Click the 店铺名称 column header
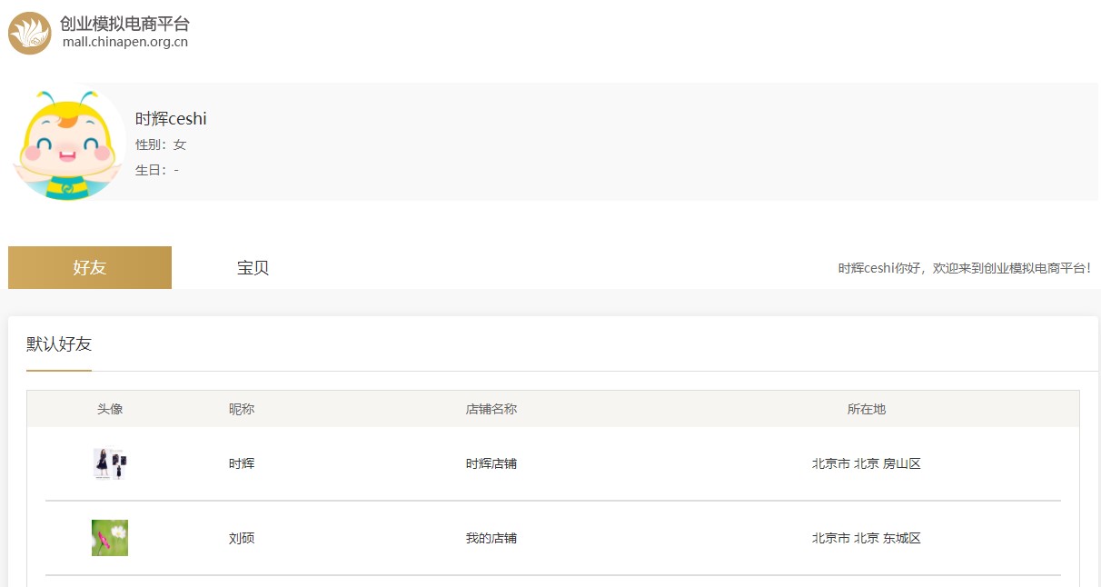1101x587 pixels. [491, 409]
